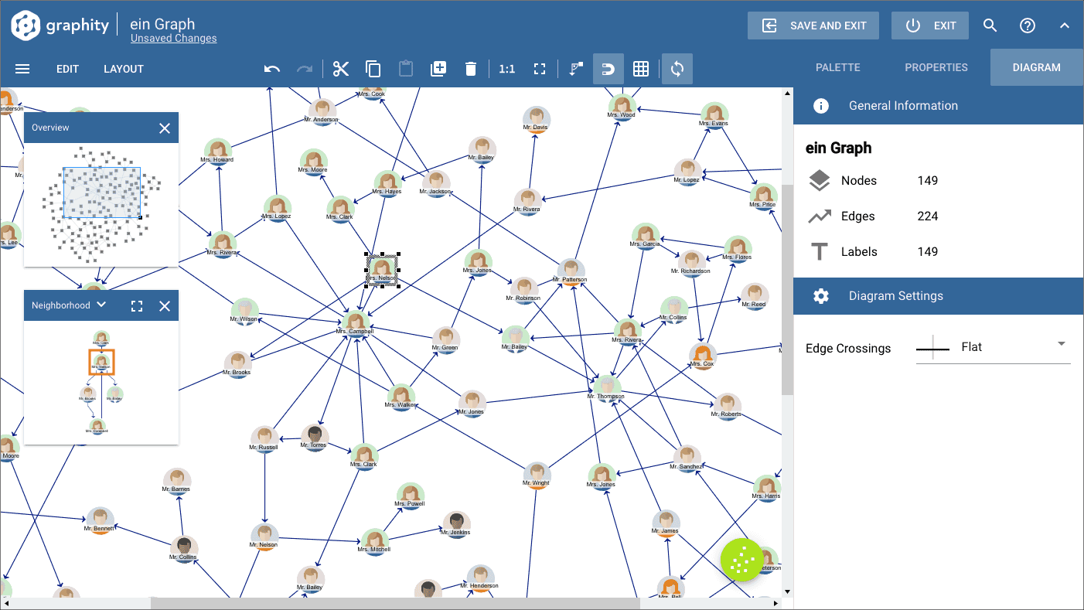Click the graphity logo icon
This screenshot has width=1084, height=610.
(x=25, y=25)
